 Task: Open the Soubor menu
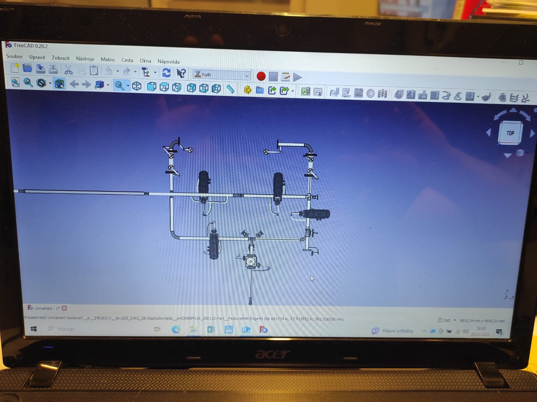[x=14, y=56]
